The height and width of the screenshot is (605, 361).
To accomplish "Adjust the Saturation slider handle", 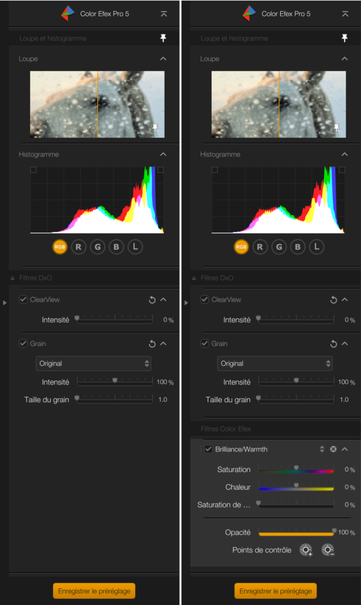I will (296, 468).
